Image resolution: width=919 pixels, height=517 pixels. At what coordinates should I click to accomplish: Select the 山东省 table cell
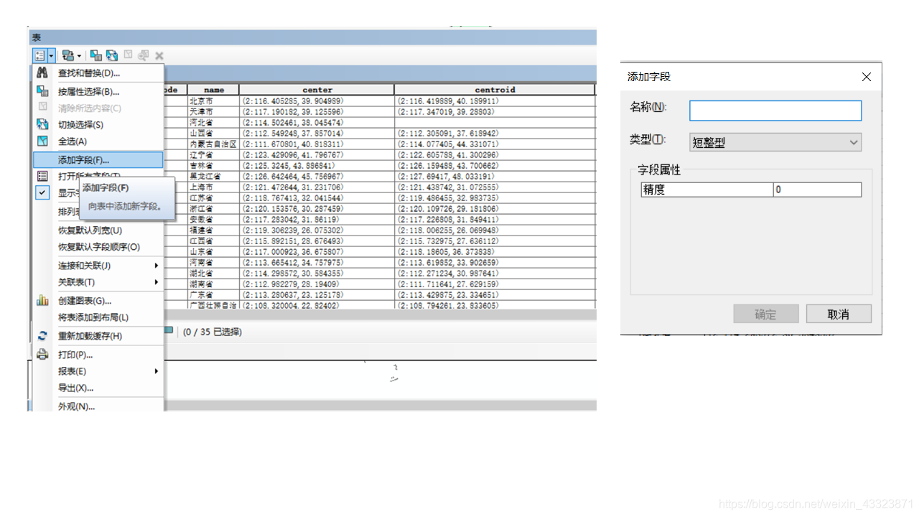click(x=213, y=251)
